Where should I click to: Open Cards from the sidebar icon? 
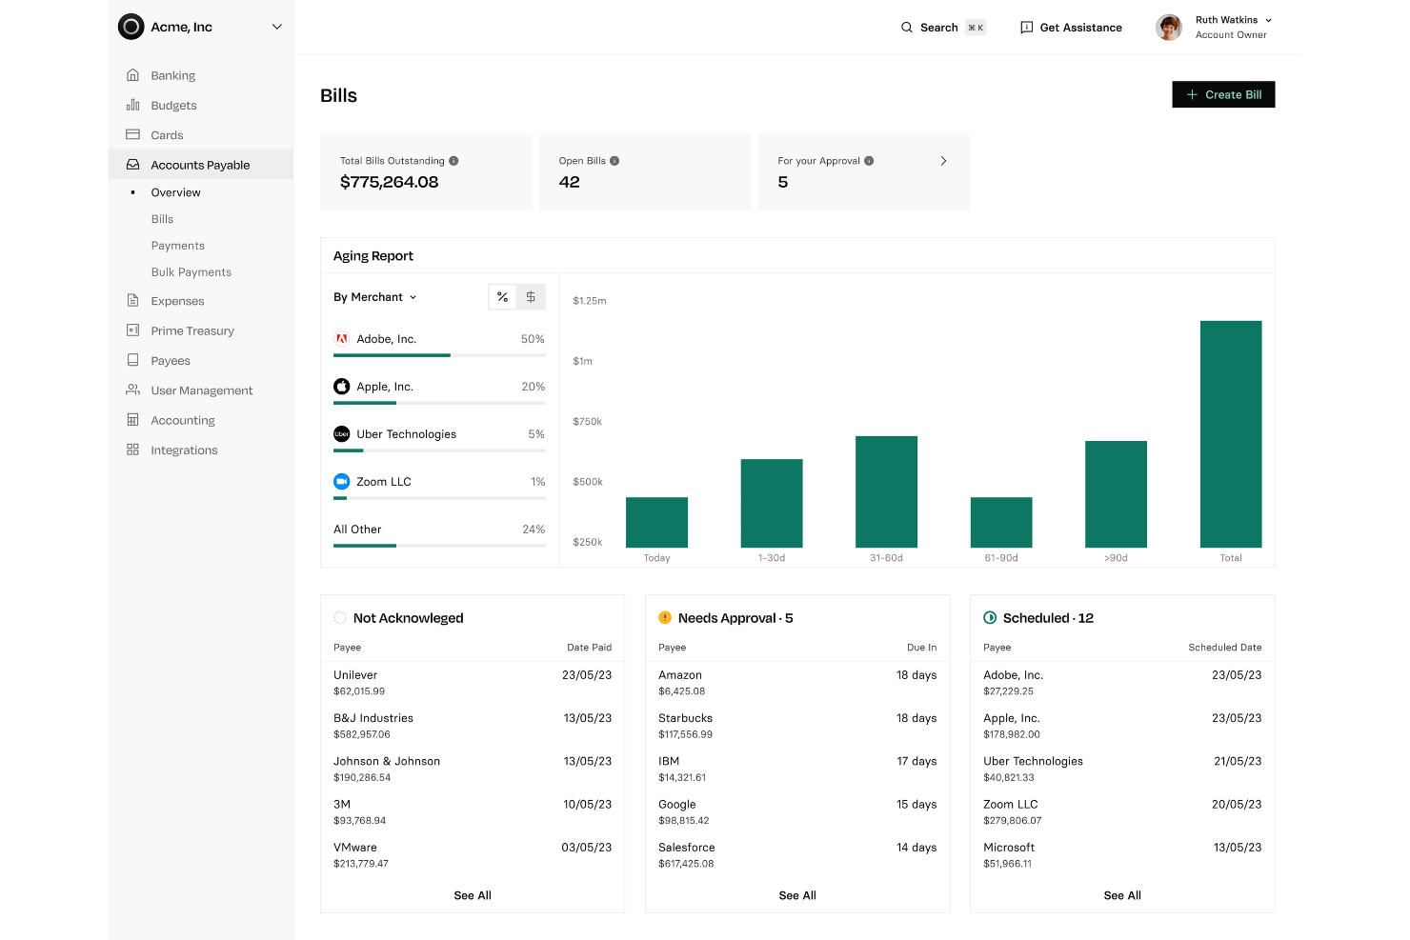coord(133,134)
